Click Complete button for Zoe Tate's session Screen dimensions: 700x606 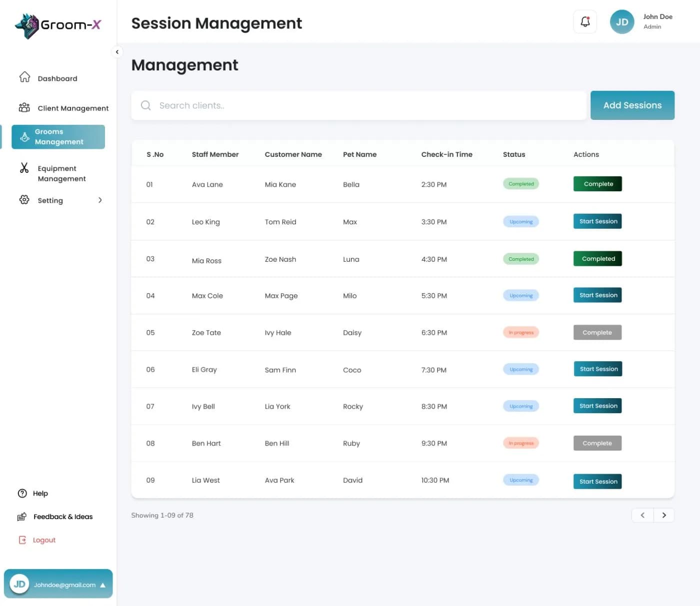tap(597, 332)
